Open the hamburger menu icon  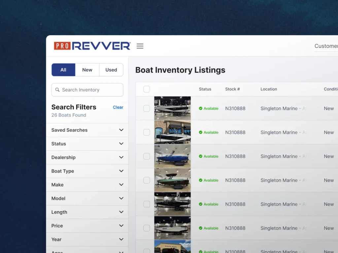(140, 46)
